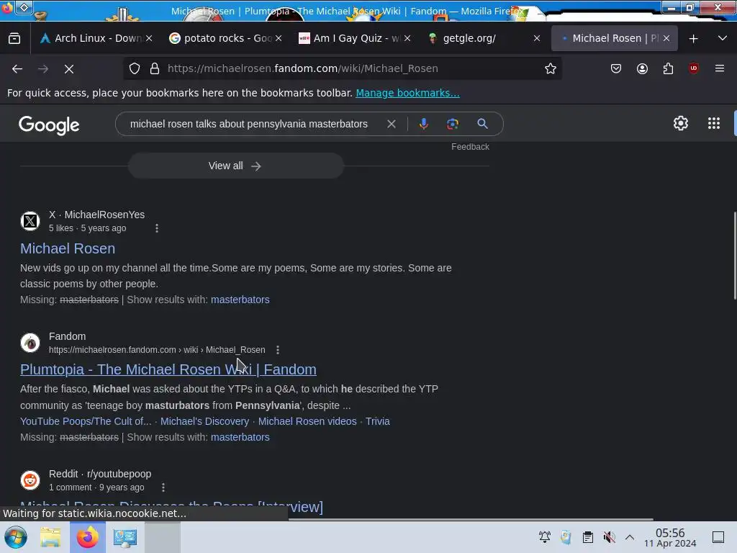737x553 pixels.
Task: Clear the Google search query
Action: pos(391,124)
